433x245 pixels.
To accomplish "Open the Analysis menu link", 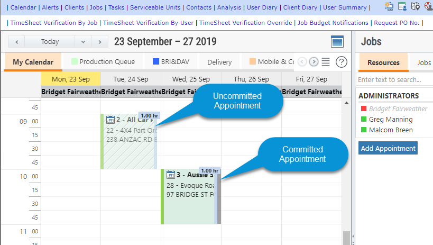I will (x=229, y=7).
